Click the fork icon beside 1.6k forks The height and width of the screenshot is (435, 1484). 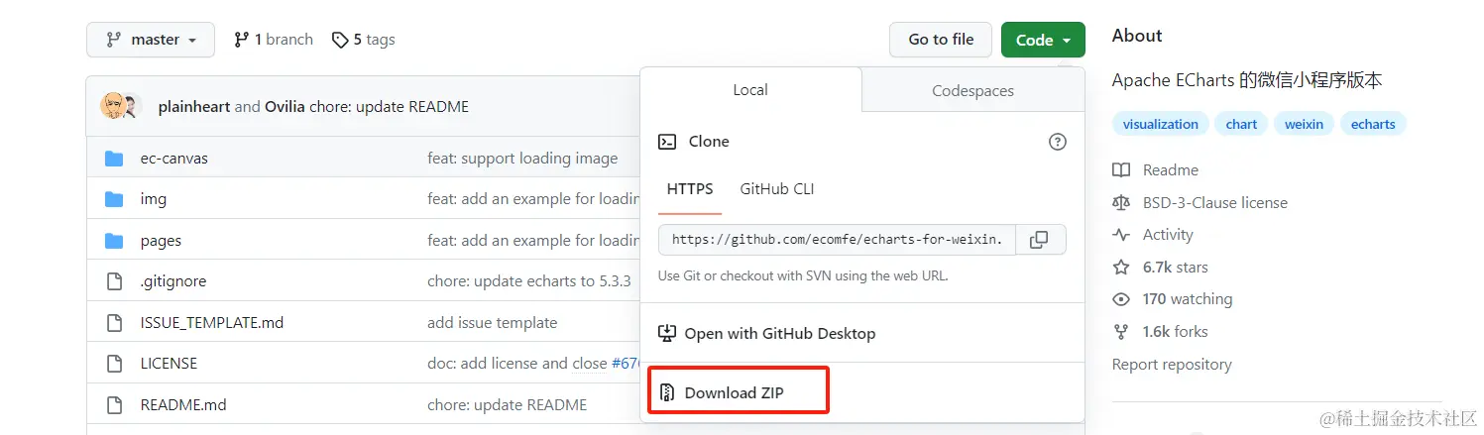coord(1121,332)
